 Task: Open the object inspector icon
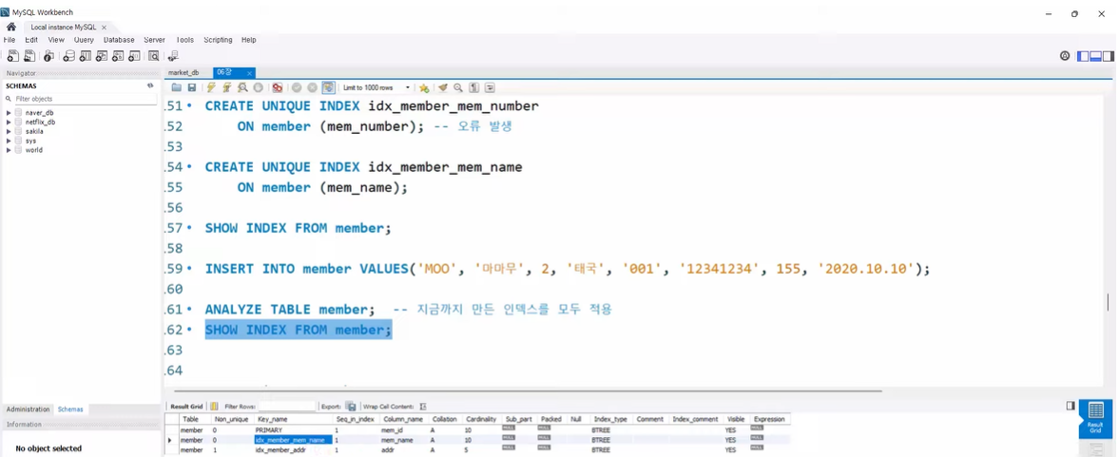pyautogui.click(x=48, y=56)
